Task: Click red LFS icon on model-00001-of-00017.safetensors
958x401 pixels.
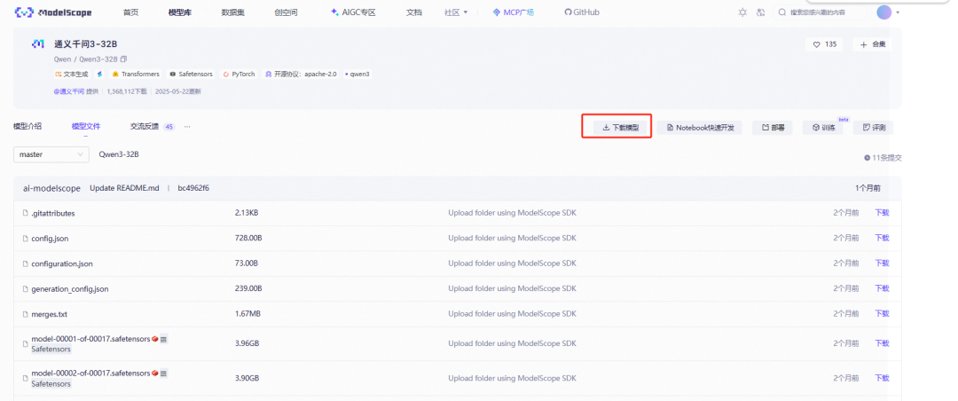Action: click(x=155, y=339)
